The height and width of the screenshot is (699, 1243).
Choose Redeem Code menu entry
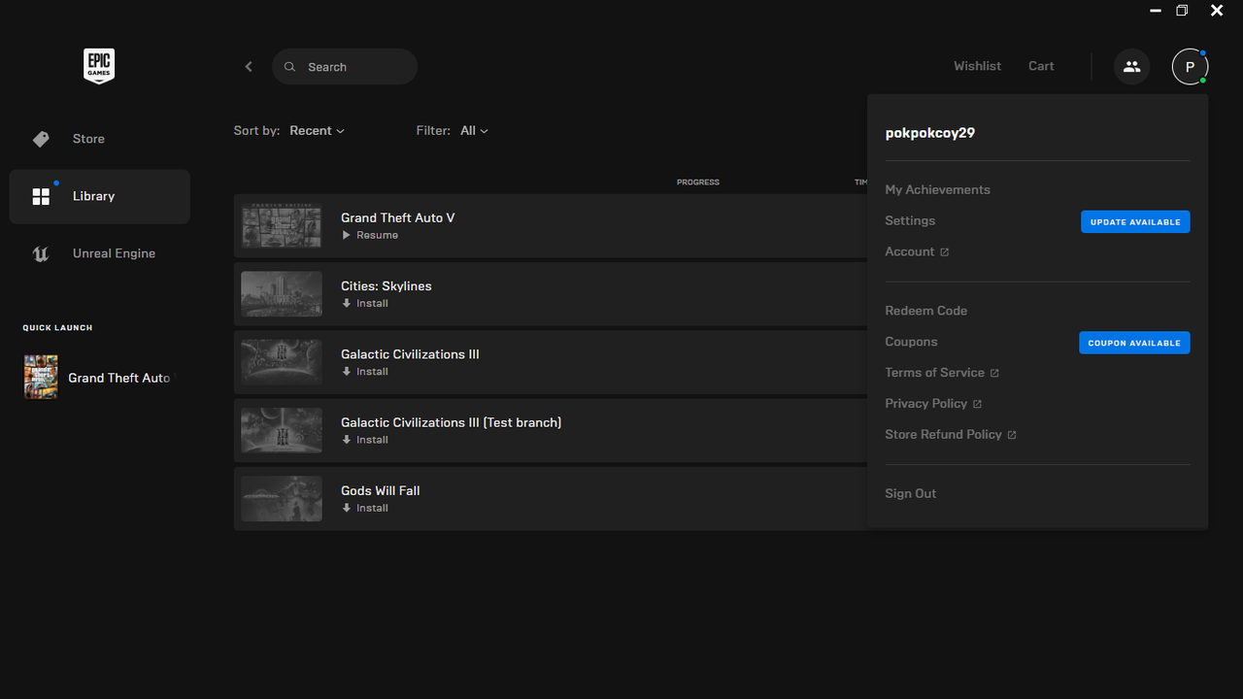pyautogui.click(x=925, y=311)
